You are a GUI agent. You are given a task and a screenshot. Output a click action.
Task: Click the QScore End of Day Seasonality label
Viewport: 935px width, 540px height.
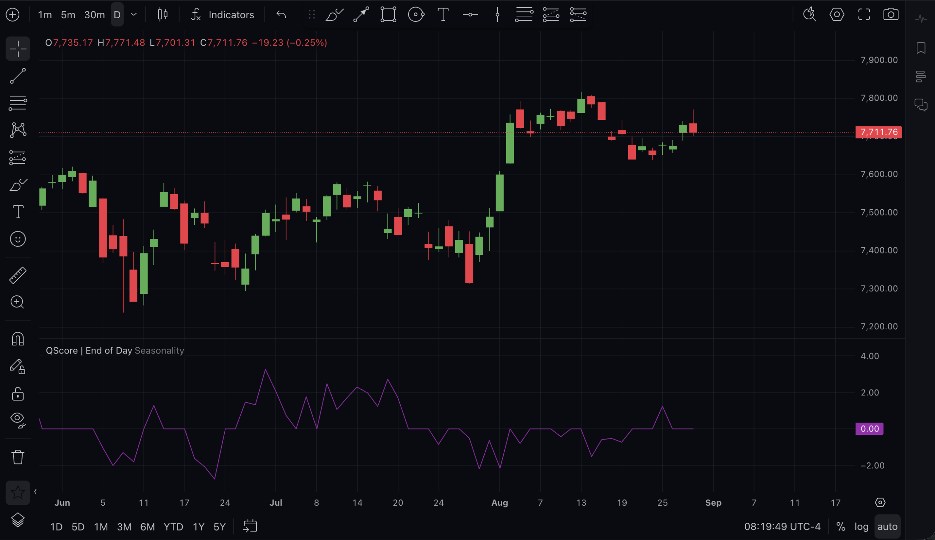tap(115, 351)
